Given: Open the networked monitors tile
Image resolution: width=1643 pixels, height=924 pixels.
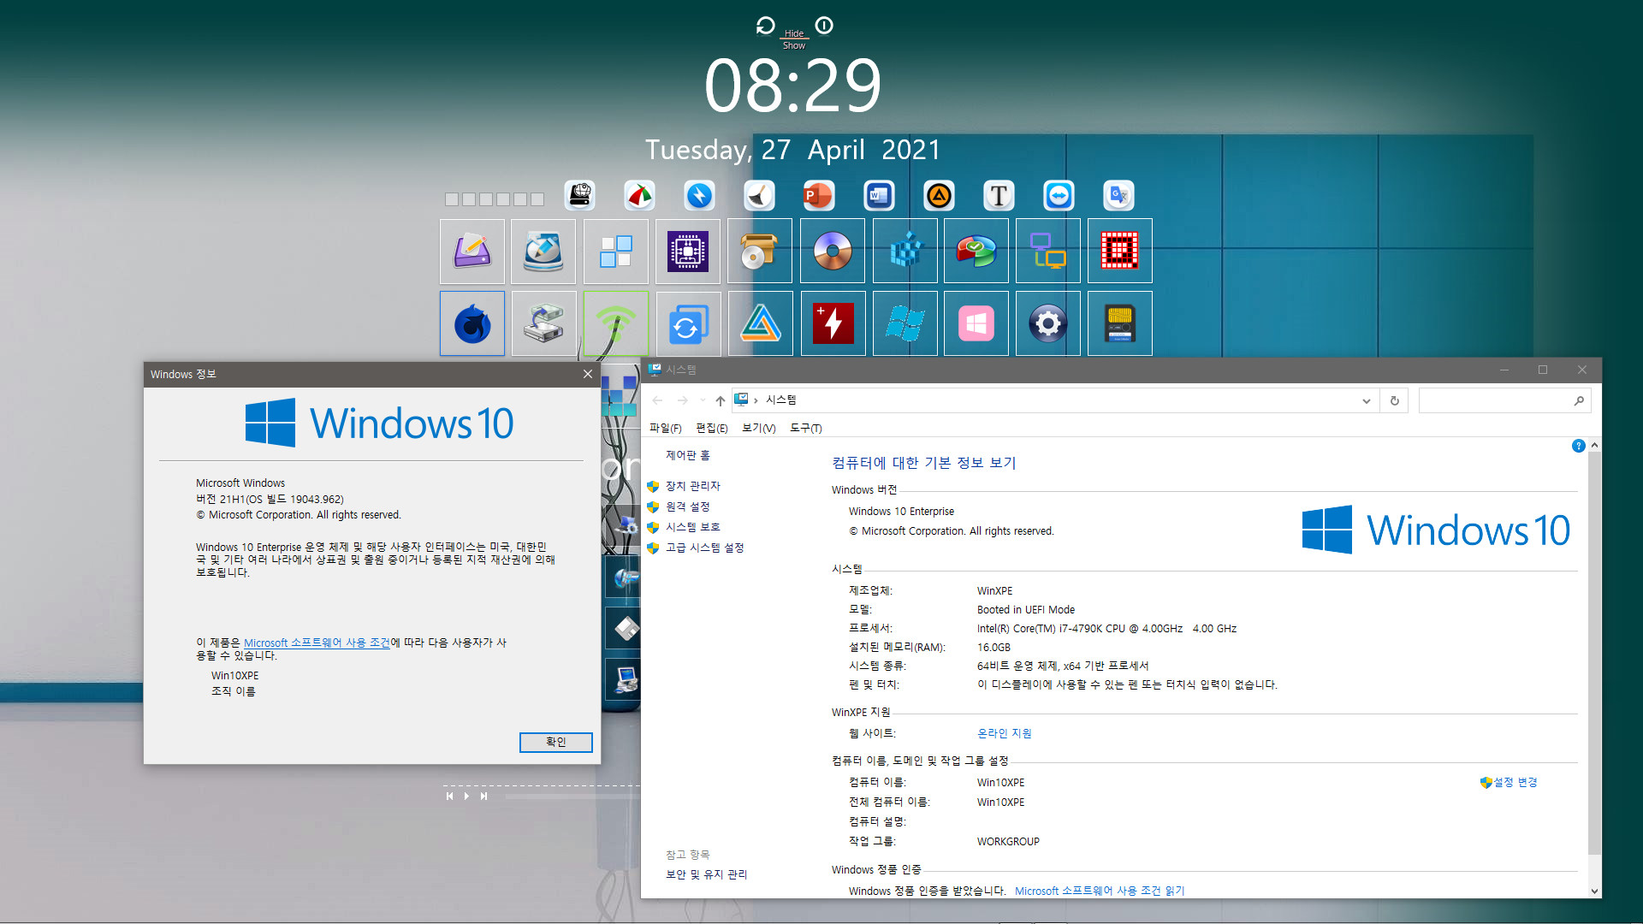Looking at the screenshot, I should [x=1048, y=251].
